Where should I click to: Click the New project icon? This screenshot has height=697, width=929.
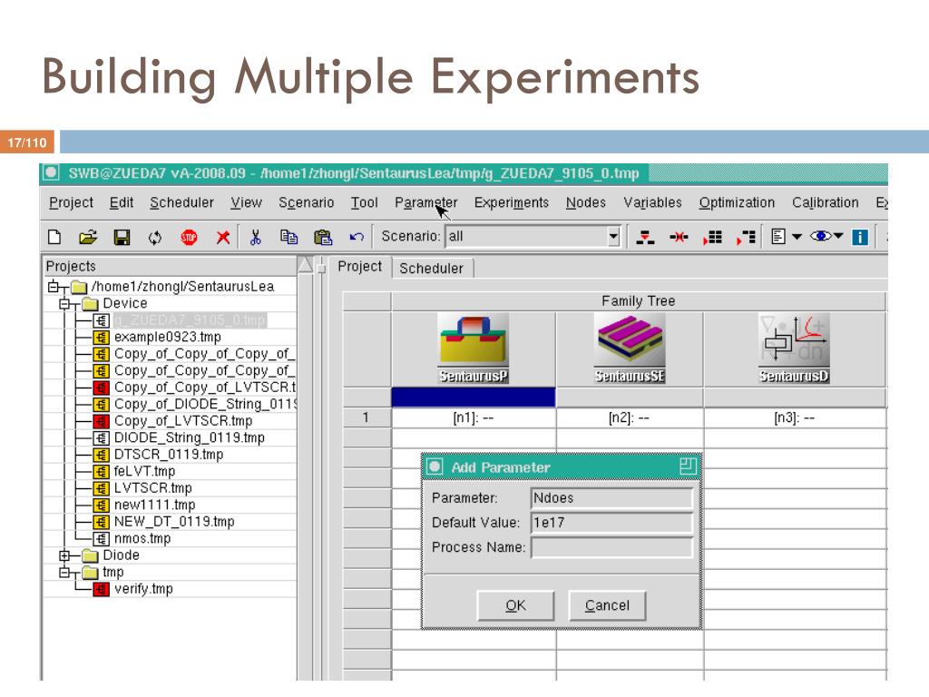(54, 237)
